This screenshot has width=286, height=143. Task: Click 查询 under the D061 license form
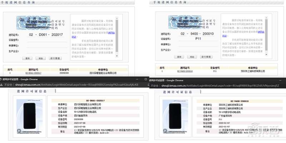point(28,58)
